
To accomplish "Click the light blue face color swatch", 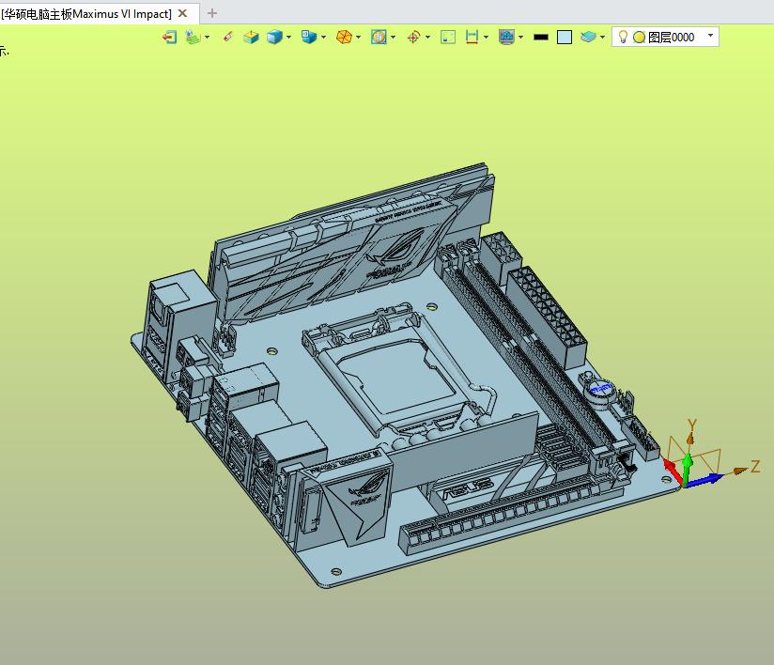I will click(565, 37).
